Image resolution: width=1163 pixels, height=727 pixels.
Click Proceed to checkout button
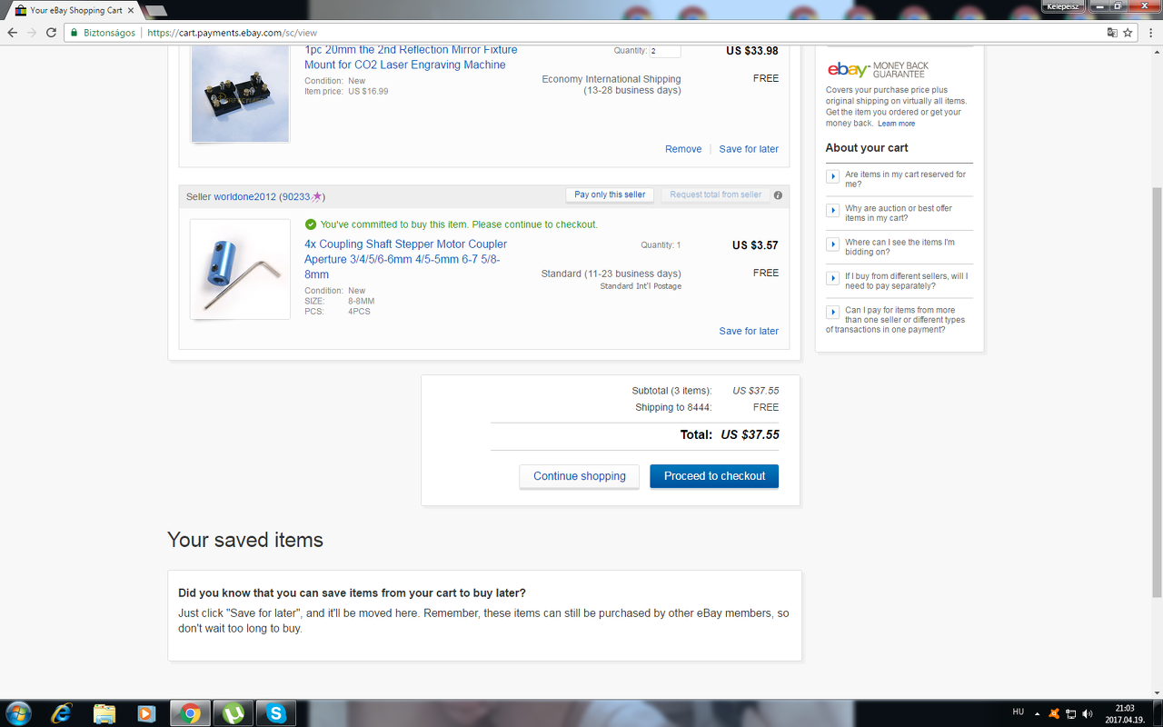click(714, 476)
